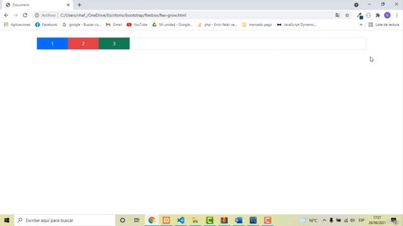The height and width of the screenshot is (226, 403).
Task: Open Chrome's three-dot menu
Action: pos(397,15)
